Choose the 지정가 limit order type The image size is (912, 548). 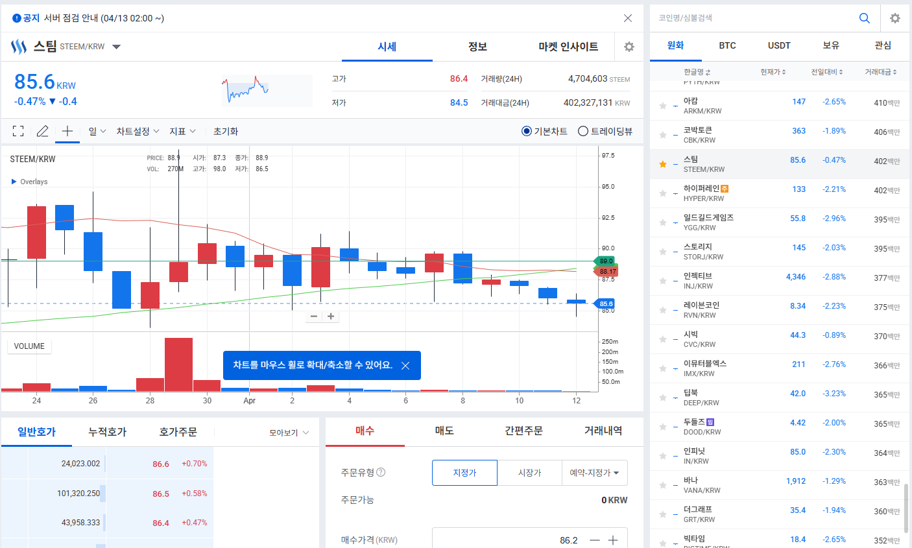[464, 473]
